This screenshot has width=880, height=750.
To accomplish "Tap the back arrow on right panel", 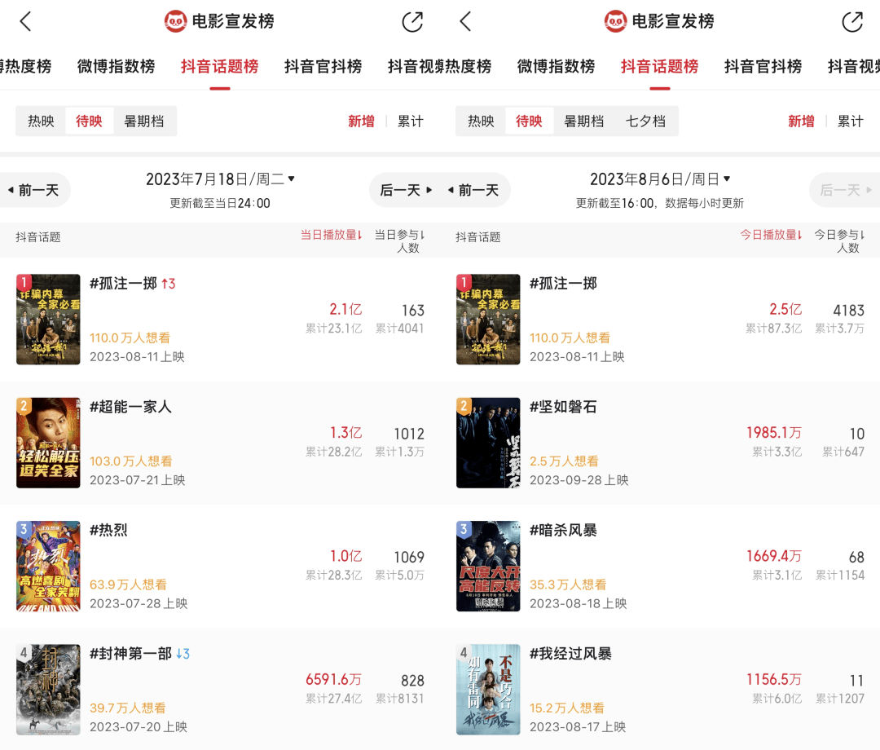I will pos(465,22).
